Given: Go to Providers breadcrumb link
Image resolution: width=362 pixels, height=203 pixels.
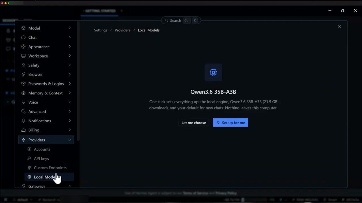Looking at the screenshot, I should point(122,30).
